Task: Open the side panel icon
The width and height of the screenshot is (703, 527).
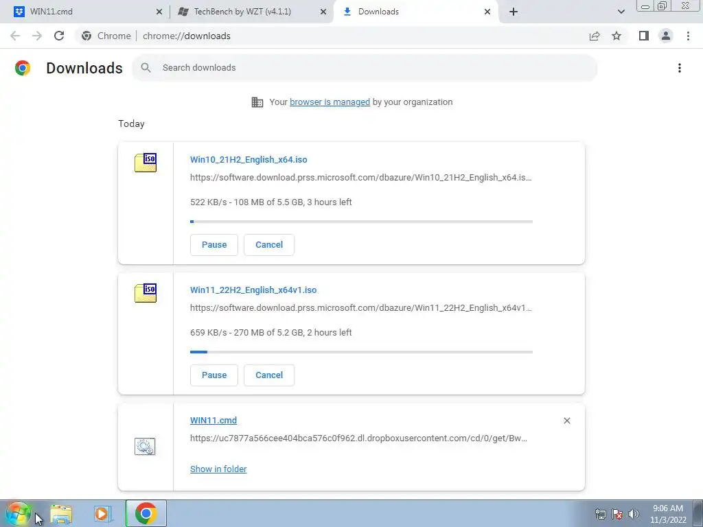Action: [x=644, y=36]
